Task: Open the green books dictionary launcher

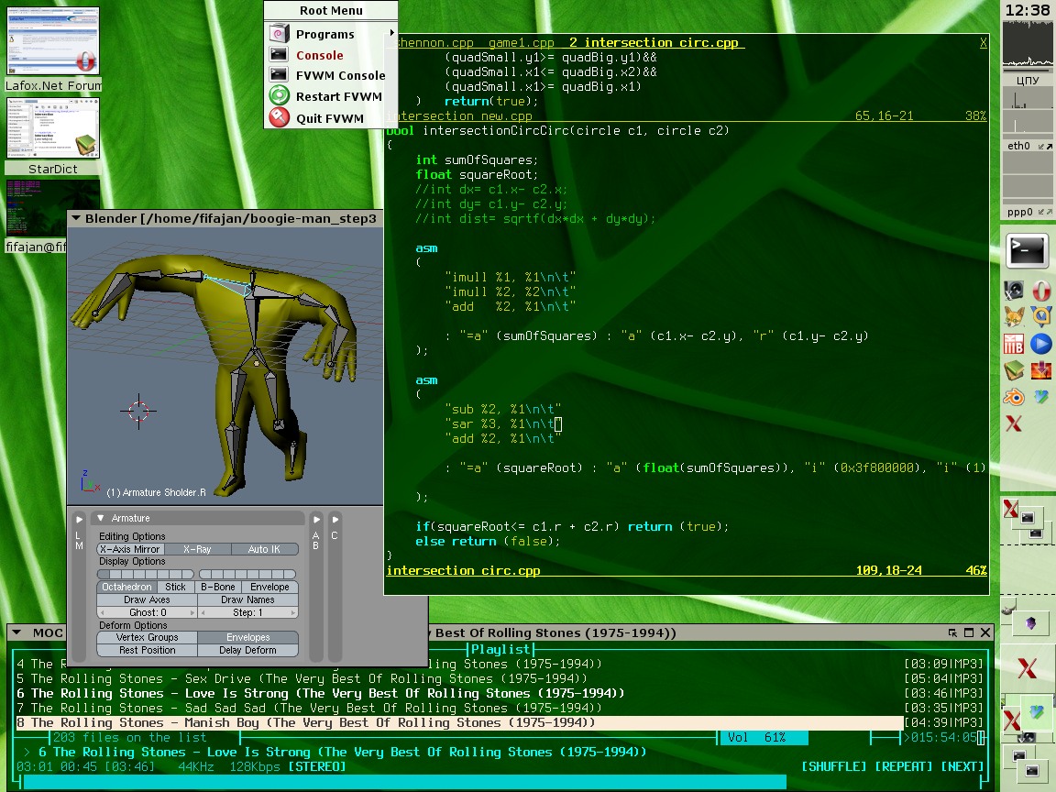Action: pos(1014,370)
